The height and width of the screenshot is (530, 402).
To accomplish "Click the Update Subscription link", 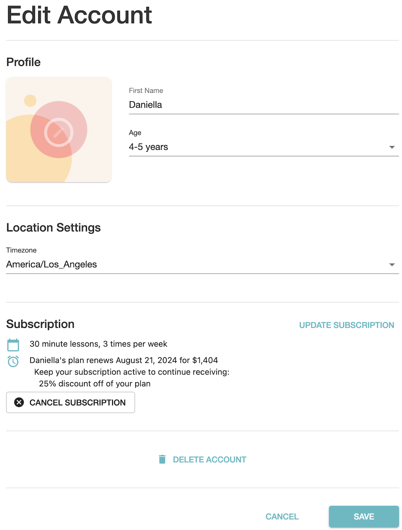I will 347,325.
